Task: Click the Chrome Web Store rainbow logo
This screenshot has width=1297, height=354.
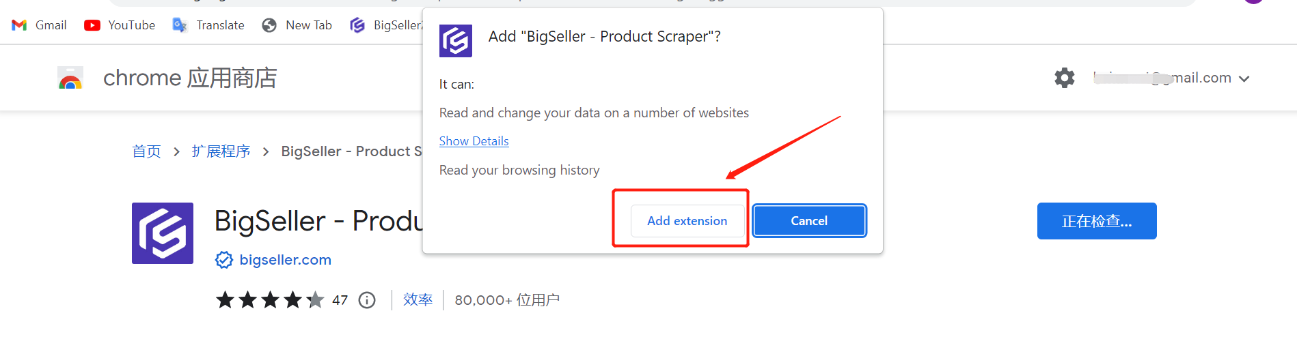Action: pos(70,78)
